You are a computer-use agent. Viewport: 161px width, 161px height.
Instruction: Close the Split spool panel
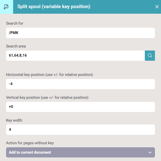coord(157,7)
